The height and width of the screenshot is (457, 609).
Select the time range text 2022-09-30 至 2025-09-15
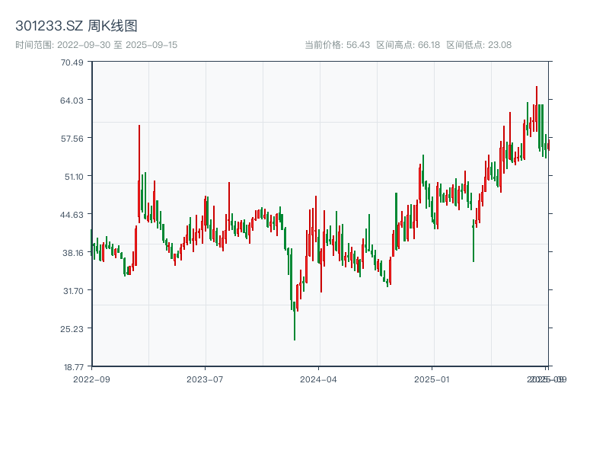(x=117, y=45)
